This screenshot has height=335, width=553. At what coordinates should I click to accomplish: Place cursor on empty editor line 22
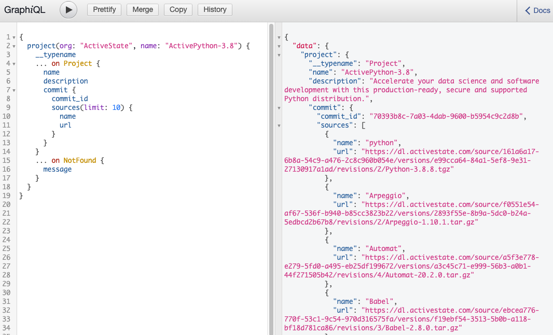point(141,222)
